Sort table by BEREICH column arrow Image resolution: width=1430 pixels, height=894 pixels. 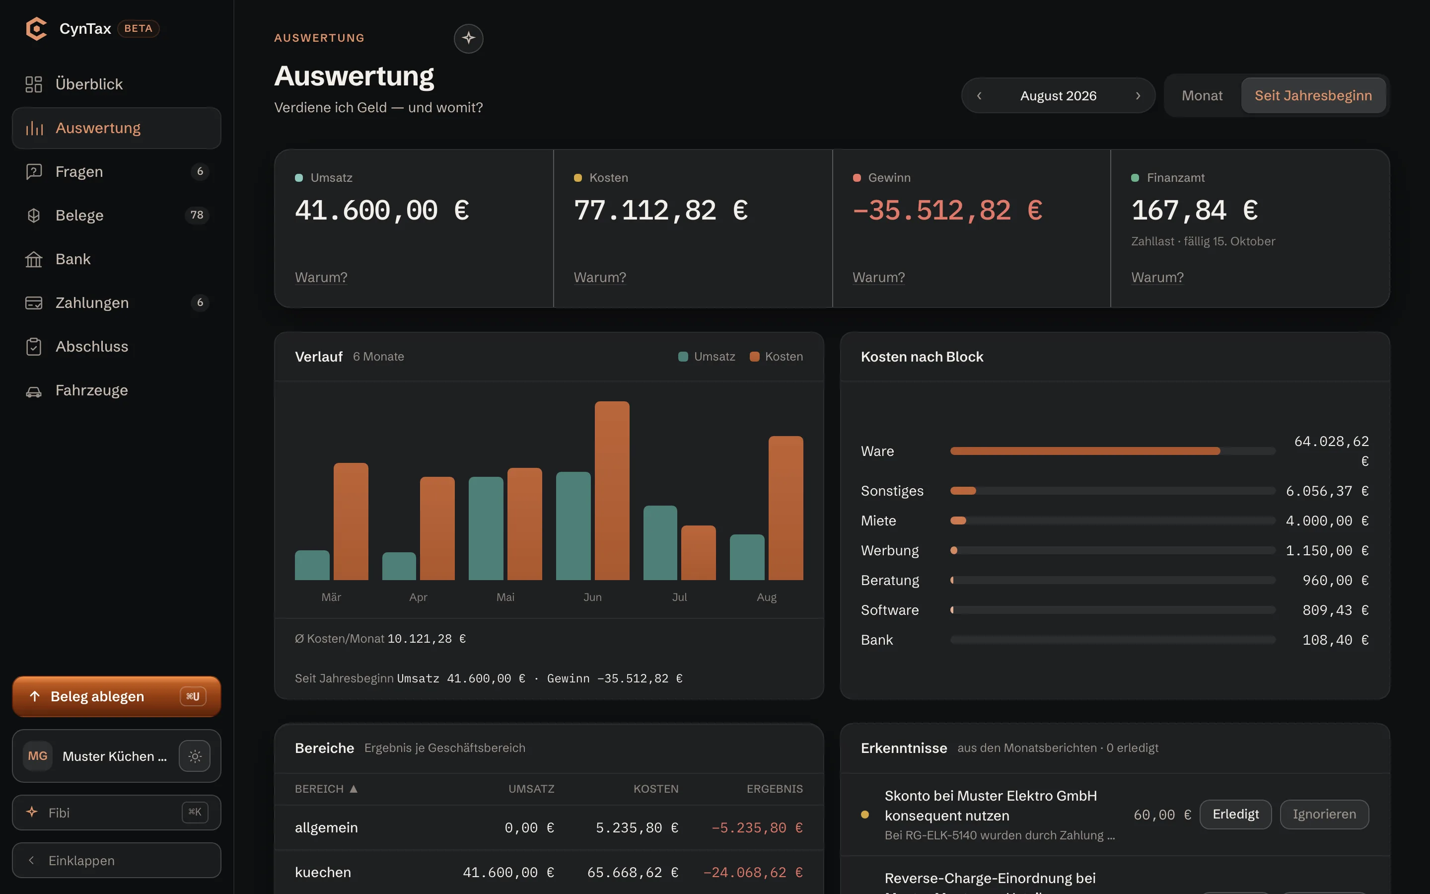tap(354, 788)
